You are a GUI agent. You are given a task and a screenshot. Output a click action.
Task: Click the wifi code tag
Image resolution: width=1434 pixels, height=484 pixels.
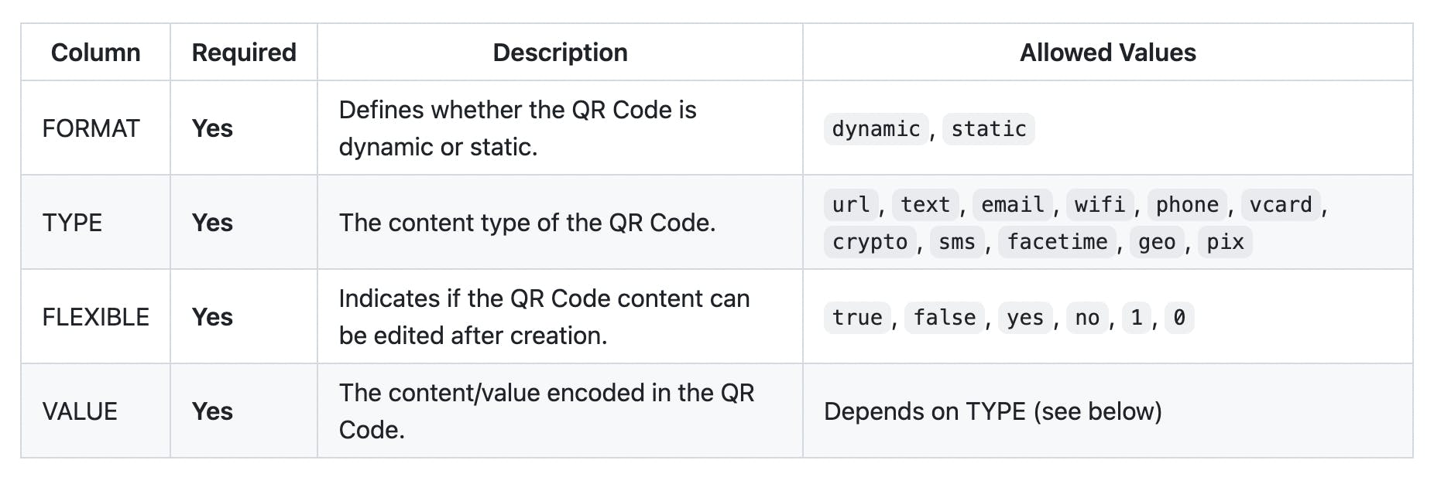1100,205
